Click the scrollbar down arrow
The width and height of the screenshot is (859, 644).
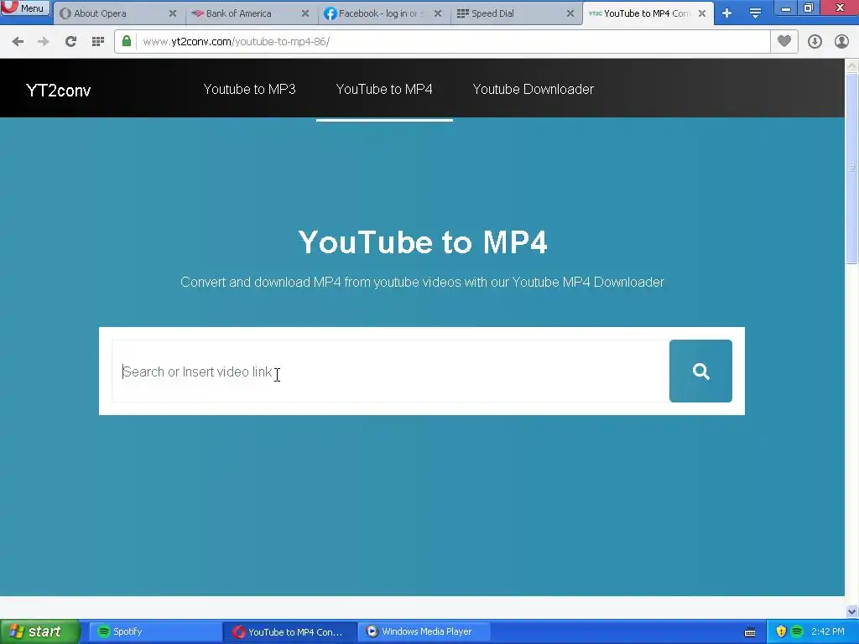point(851,611)
